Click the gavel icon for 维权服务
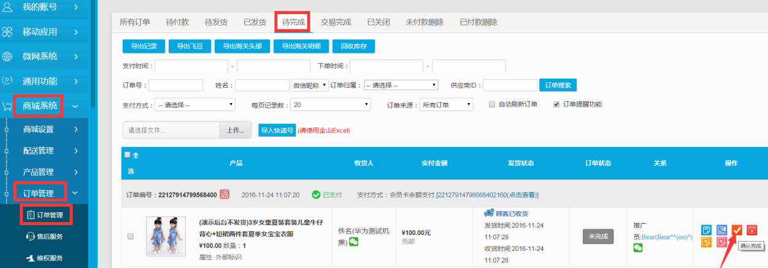 30,258
